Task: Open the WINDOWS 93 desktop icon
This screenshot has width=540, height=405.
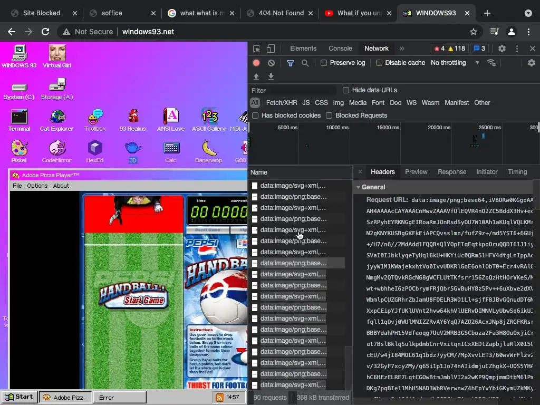Action: [20, 56]
